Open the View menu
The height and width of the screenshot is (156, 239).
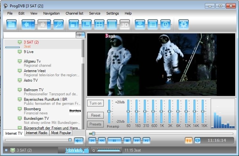34,13
